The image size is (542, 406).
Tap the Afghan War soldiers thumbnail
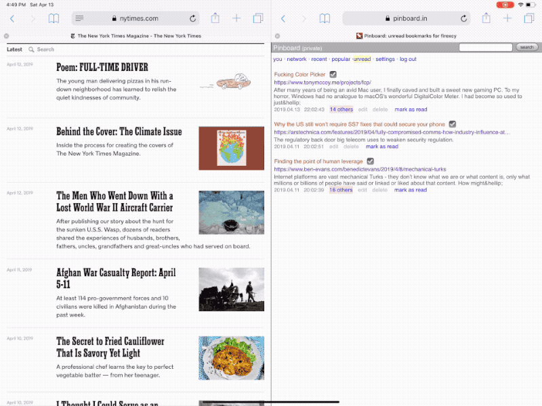(x=231, y=290)
